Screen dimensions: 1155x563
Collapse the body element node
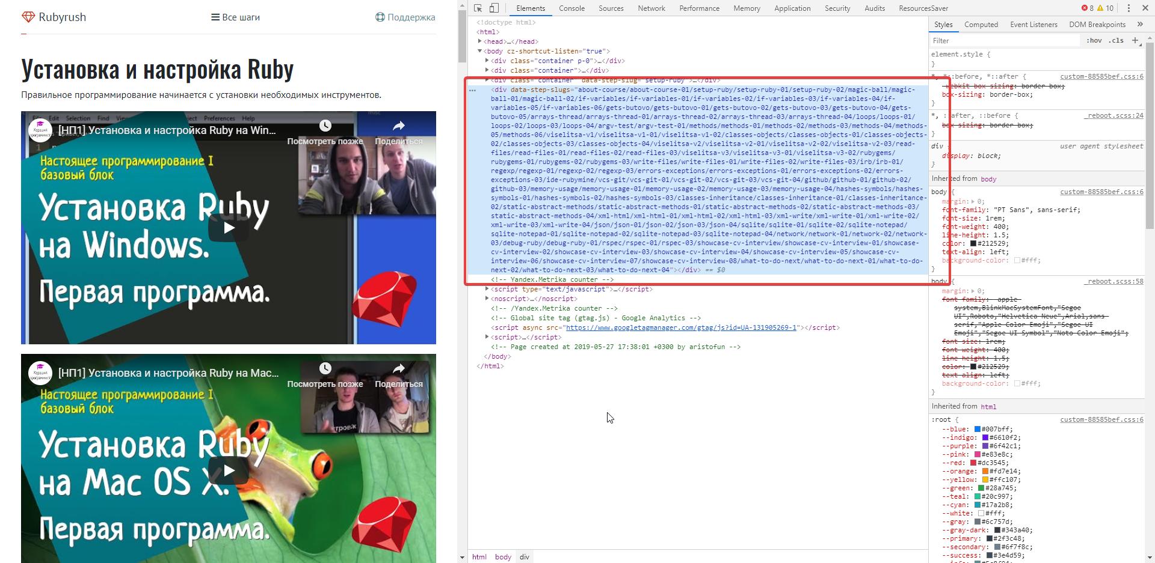[480, 51]
